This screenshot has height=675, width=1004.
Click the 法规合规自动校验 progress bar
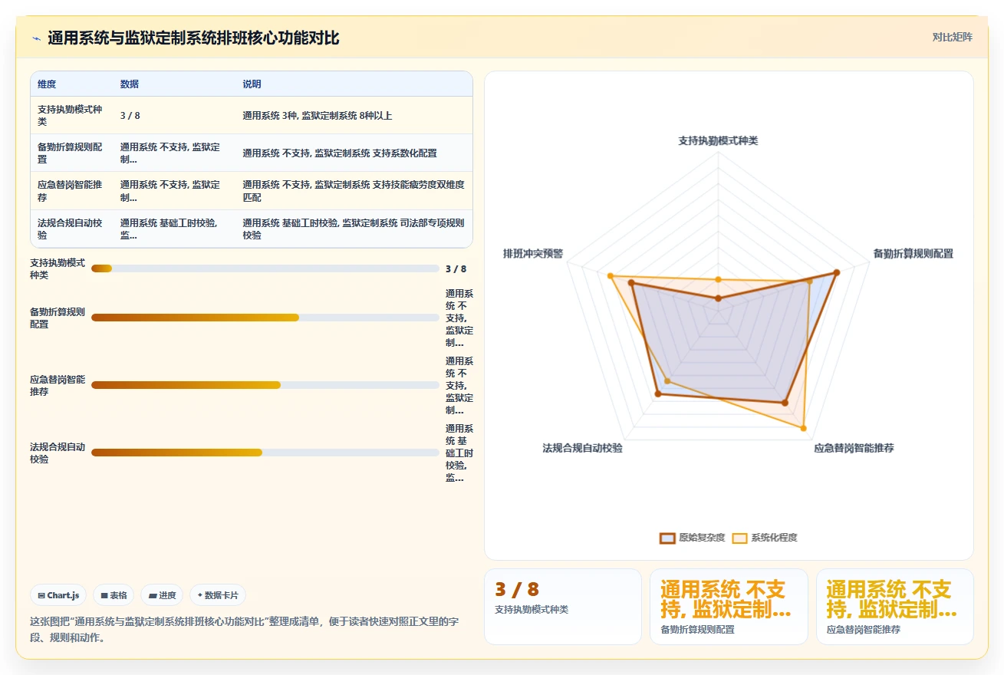[x=265, y=453]
